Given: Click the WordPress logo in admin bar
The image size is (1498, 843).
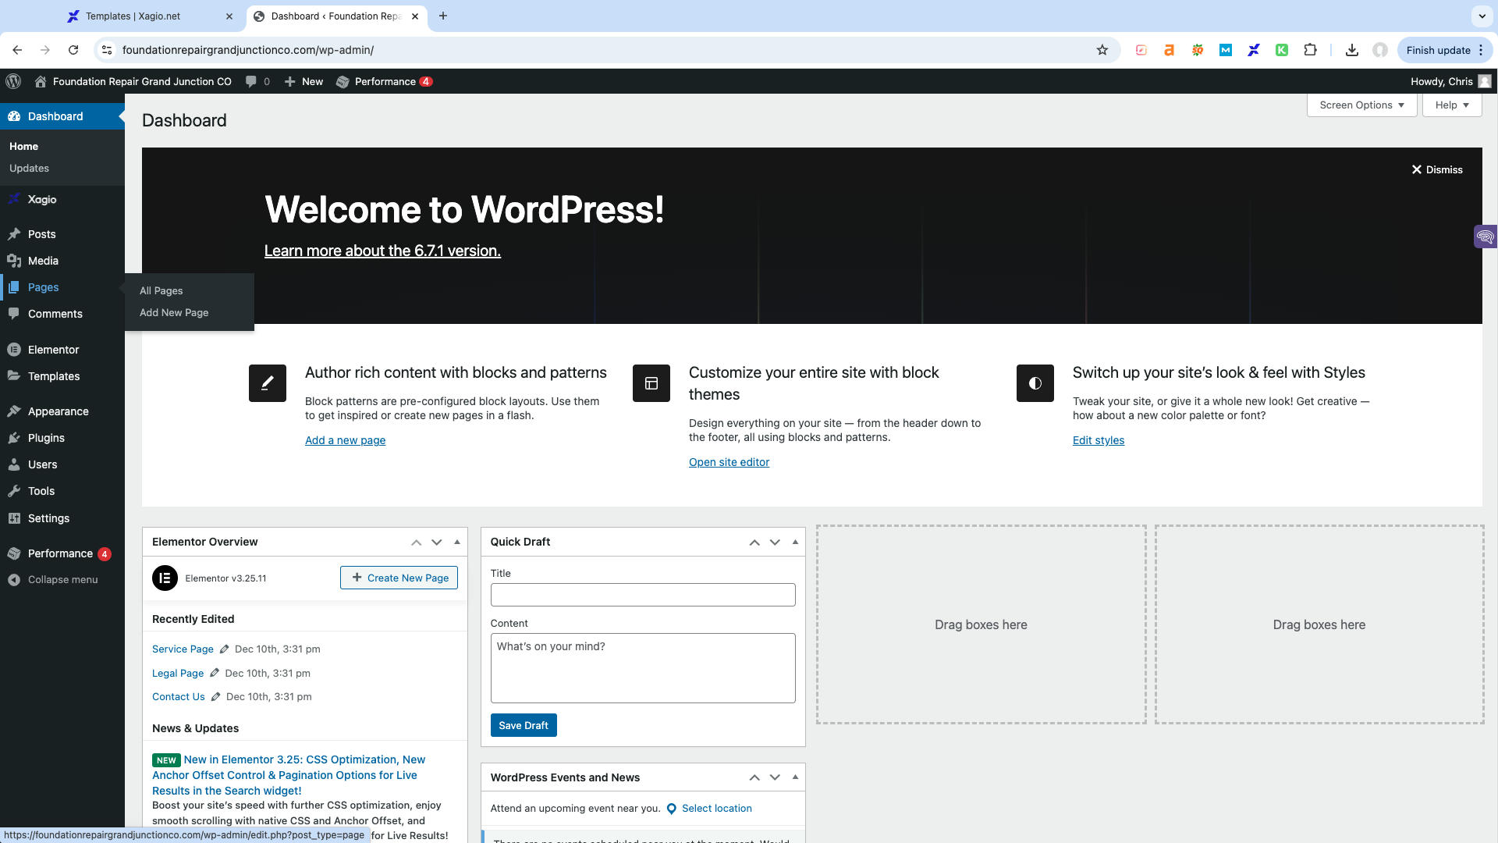Looking at the screenshot, I should (x=13, y=81).
